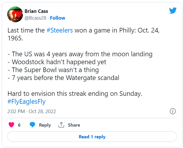Screen dimensions: 183x148
Task: Click the Reply text label
Action: [x=45, y=125]
